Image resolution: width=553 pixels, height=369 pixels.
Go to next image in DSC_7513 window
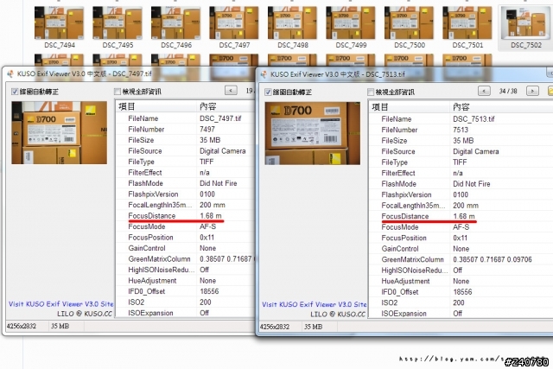tap(532, 91)
